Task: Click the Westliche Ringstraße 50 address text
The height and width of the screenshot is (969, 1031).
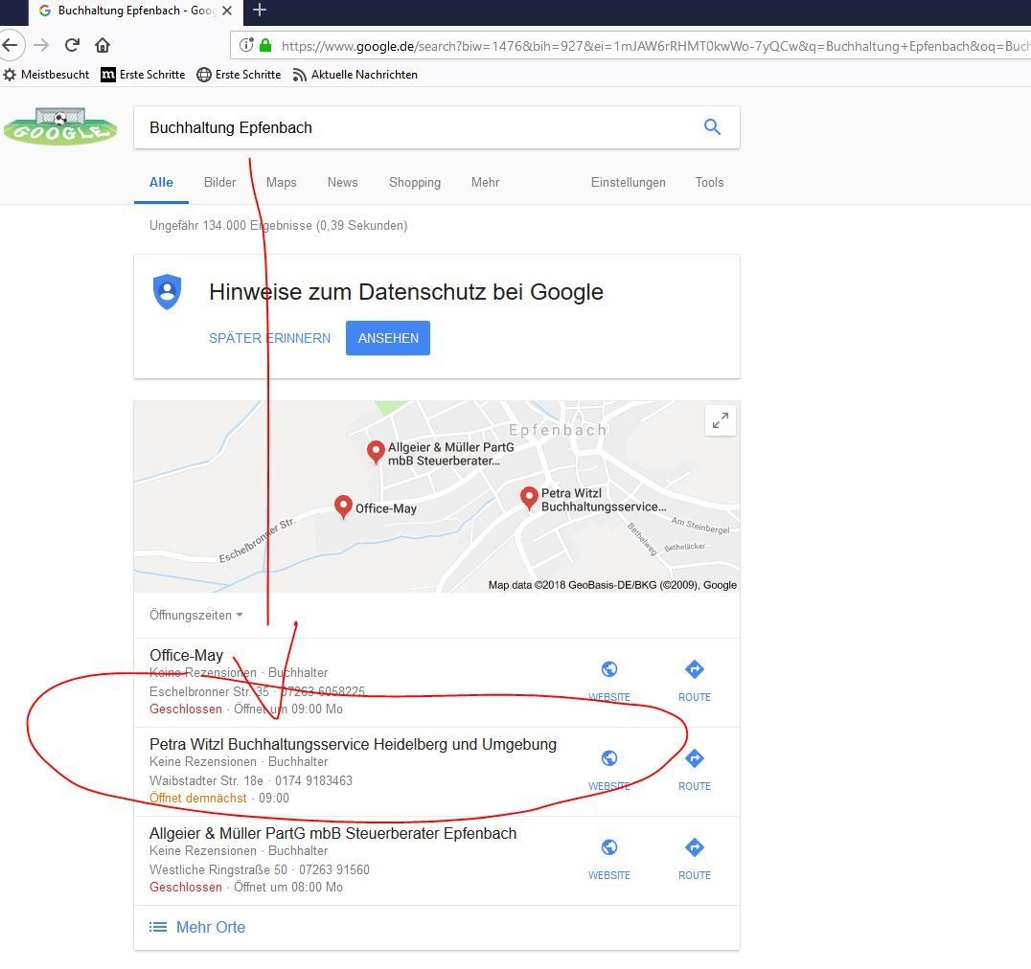Action: 218,870
